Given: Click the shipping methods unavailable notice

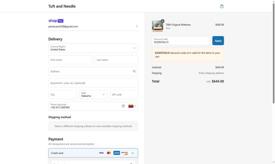Looking at the screenshot, I should pyautogui.click(x=93, y=126).
